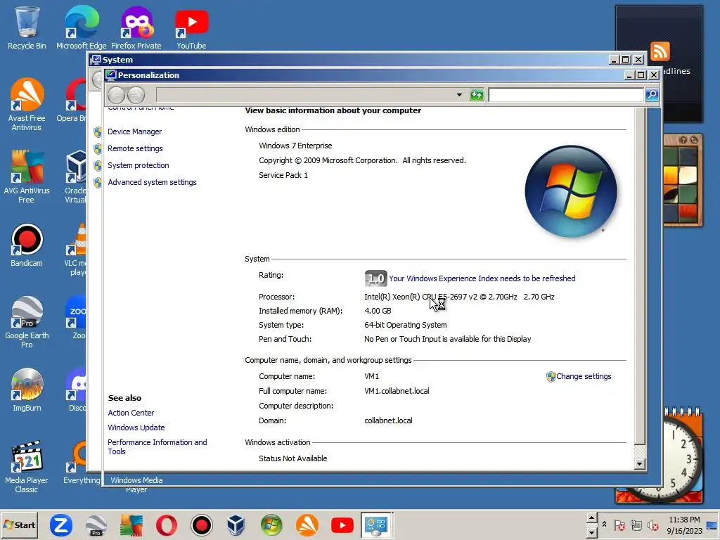Image resolution: width=720 pixels, height=540 pixels.
Task: Open the Start menu
Action: tap(19, 525)
